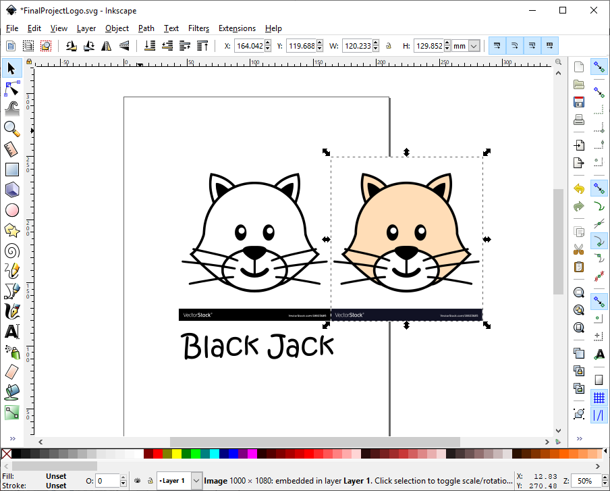Click Lower selection to bottom icon
Image resolution: width=610 pixels, height=491 pixels.
tap(150, 46)
